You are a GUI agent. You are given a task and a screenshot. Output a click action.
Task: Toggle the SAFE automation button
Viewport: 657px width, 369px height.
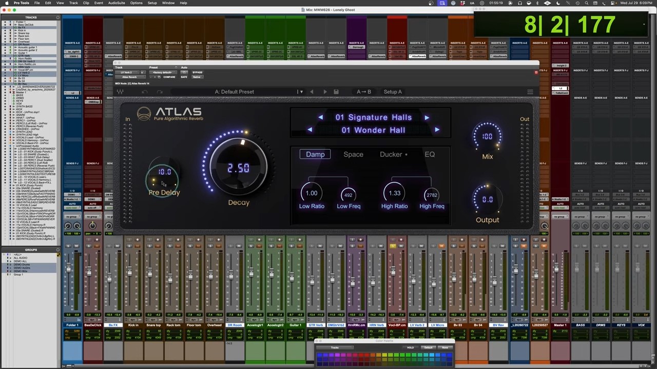184,77
